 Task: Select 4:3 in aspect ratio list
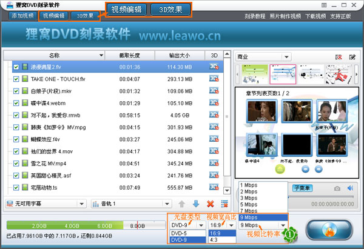(x=222, y=240)
